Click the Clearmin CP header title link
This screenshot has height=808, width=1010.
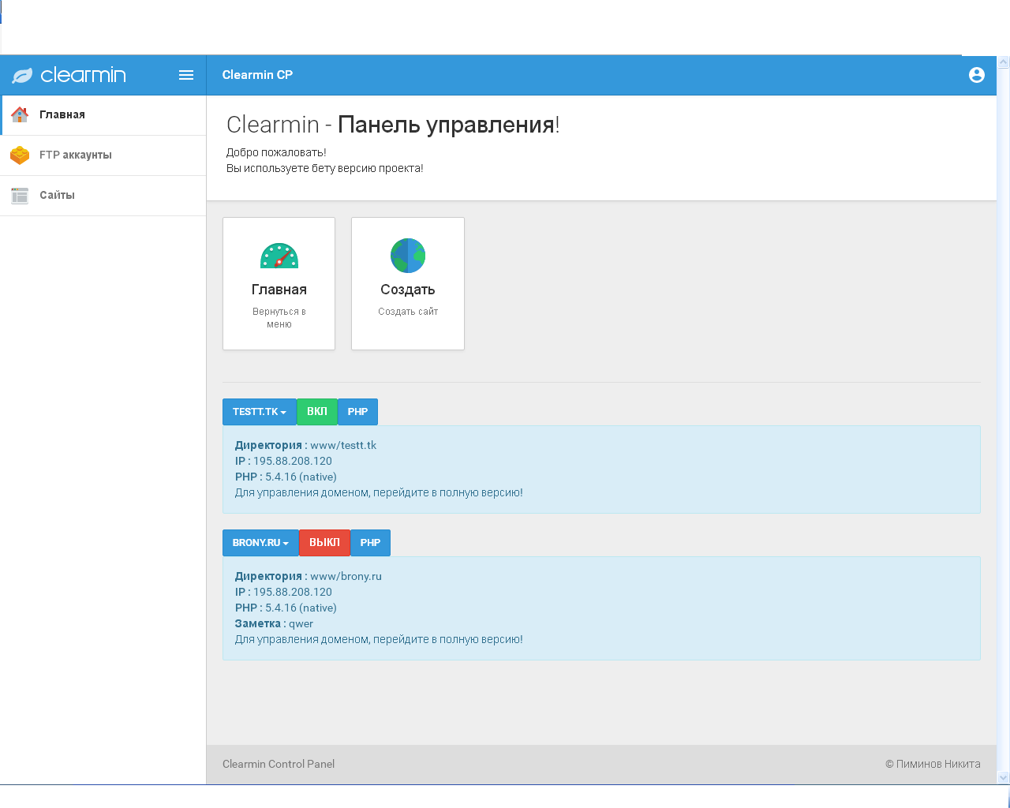point(257,75)
